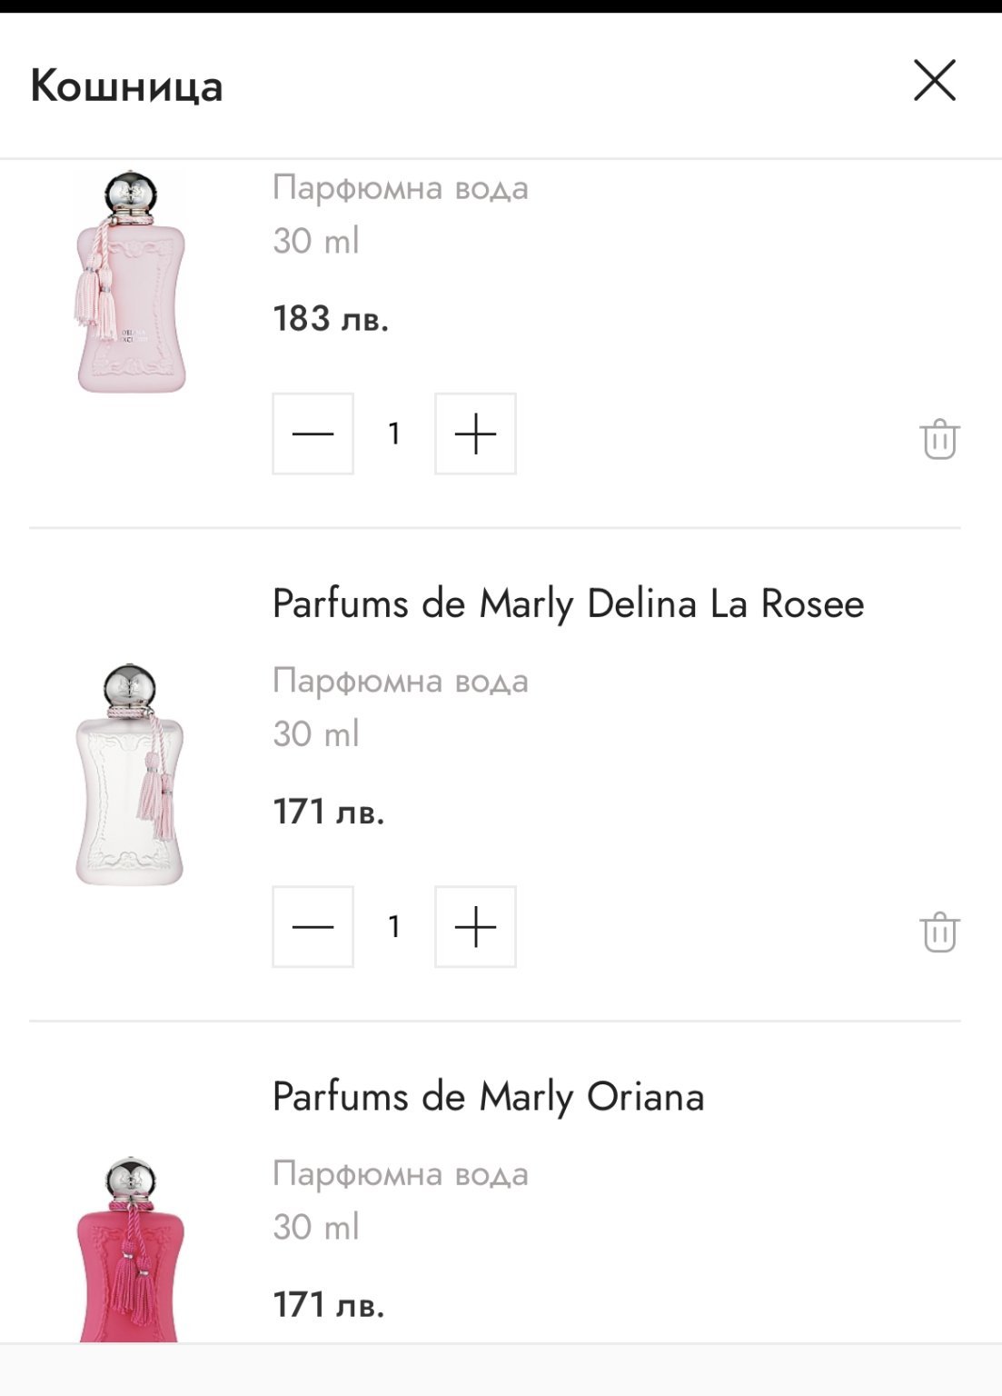Click the Delina La Rosee 171 лв. price

tap(329, 812)
